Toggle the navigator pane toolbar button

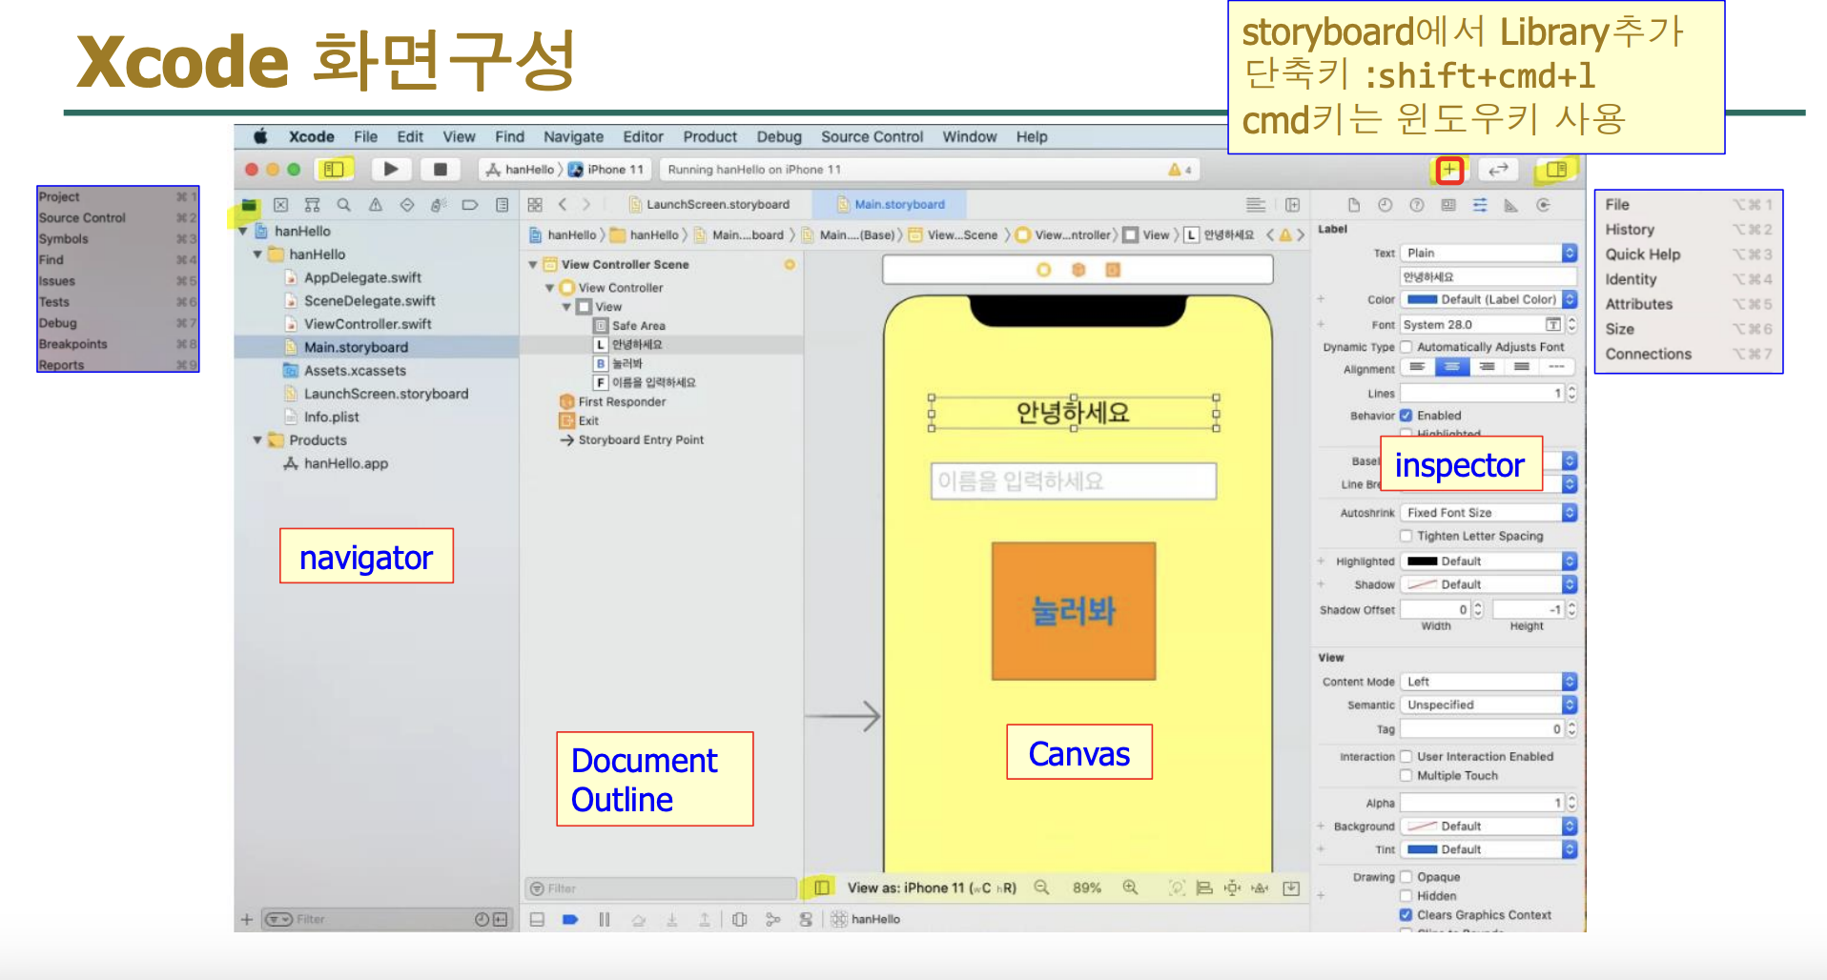pyautogui.click(x=334, y=169)
